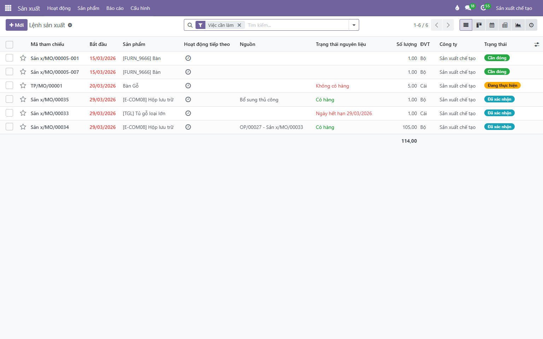Switch to activity view
The image size is (543, 339).
click(x=531, y=25)
